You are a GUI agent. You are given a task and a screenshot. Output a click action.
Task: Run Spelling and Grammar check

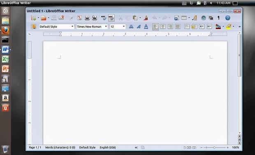(103, 18)
